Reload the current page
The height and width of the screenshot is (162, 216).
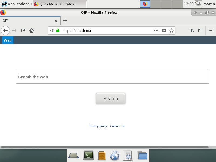[23, 31]
